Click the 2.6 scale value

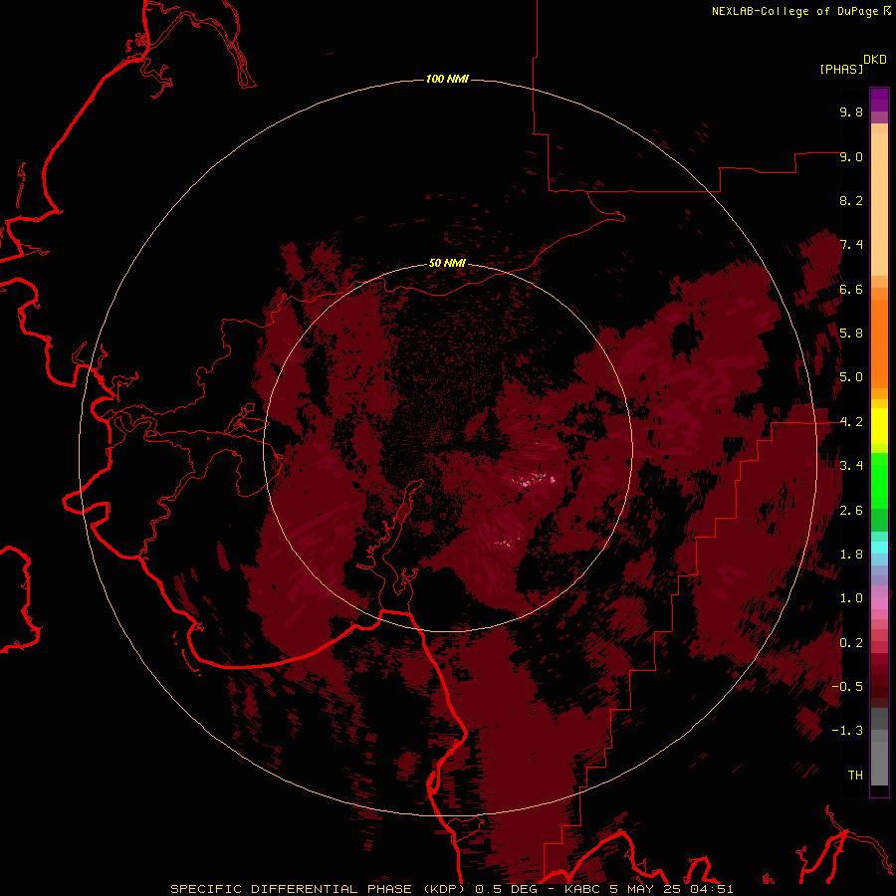pyautogui.click(x=851, y=511)
